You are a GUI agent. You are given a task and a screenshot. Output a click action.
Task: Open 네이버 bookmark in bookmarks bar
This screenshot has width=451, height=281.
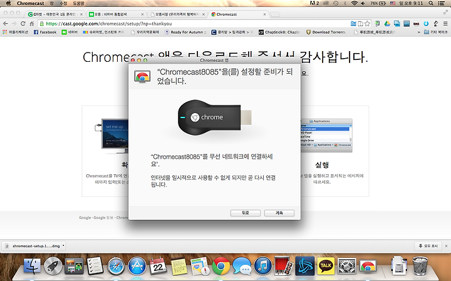pyautogui.click(x=70, y=32)
